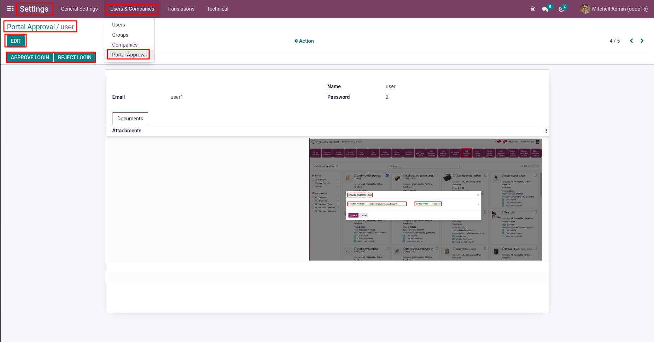Open attachments kebab options menu
The image size is (654, 342).
click(x=546, y=131)
